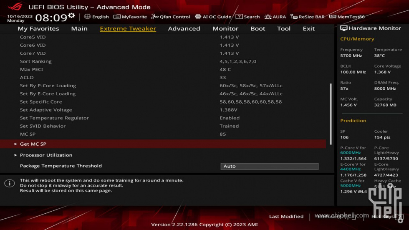
Task: Click the 6000MHz P-Core prediction value
Action: coord(350,152)
